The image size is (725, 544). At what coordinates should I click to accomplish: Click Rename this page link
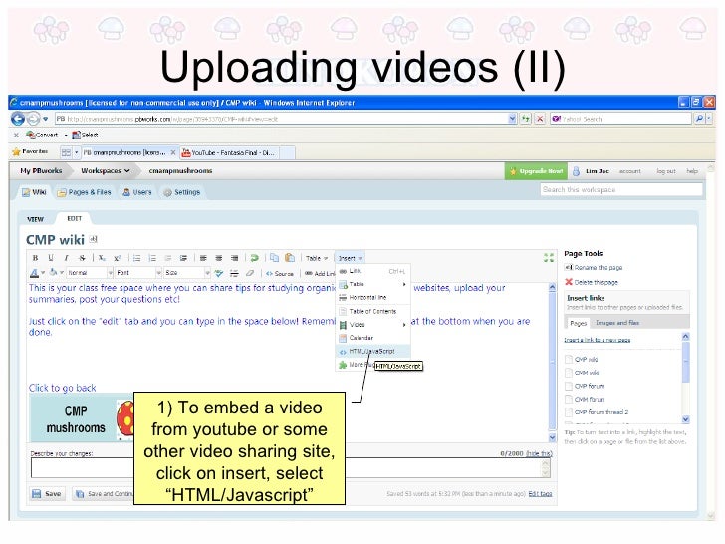[598, 268]
